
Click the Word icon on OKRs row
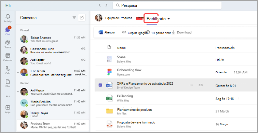109,85
